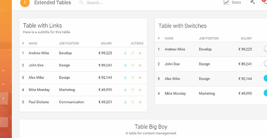267x138 pixels.
Task: Delete Alex Mike's row using red X
Action: coord(140,78)
